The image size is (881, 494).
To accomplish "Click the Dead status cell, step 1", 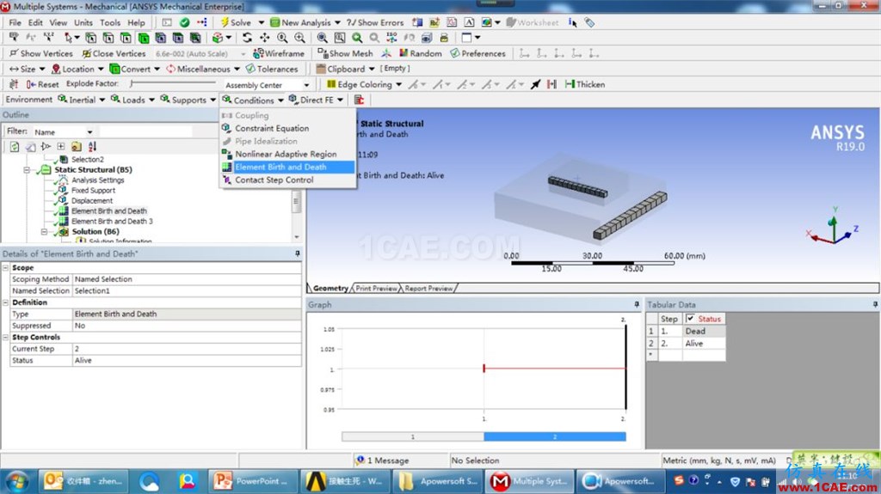I will pos(704,332).
